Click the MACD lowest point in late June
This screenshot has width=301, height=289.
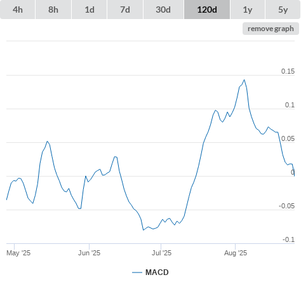[144, 230]
